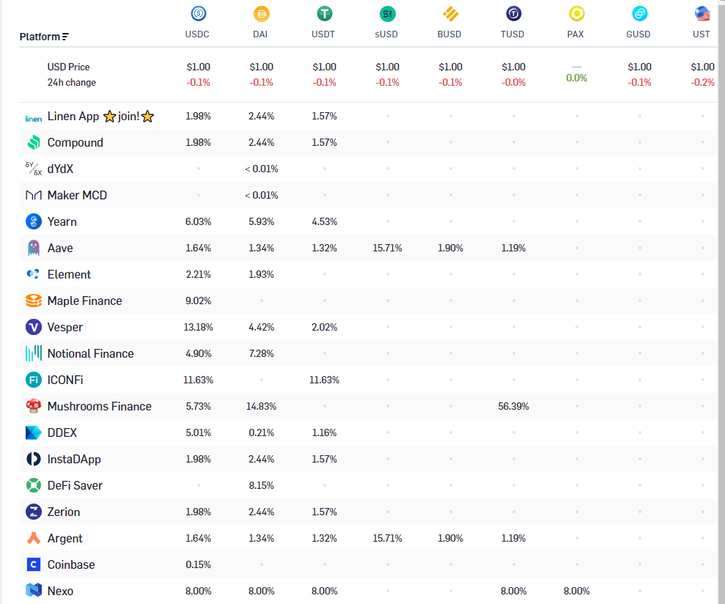Open the Yearn platform link

[62, 221]
